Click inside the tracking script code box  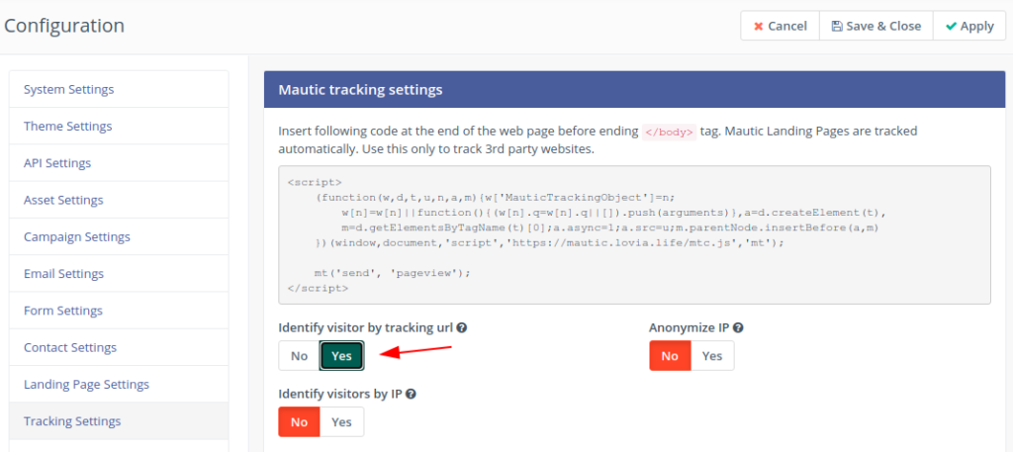pyautogui.click(x=634, y=235)
